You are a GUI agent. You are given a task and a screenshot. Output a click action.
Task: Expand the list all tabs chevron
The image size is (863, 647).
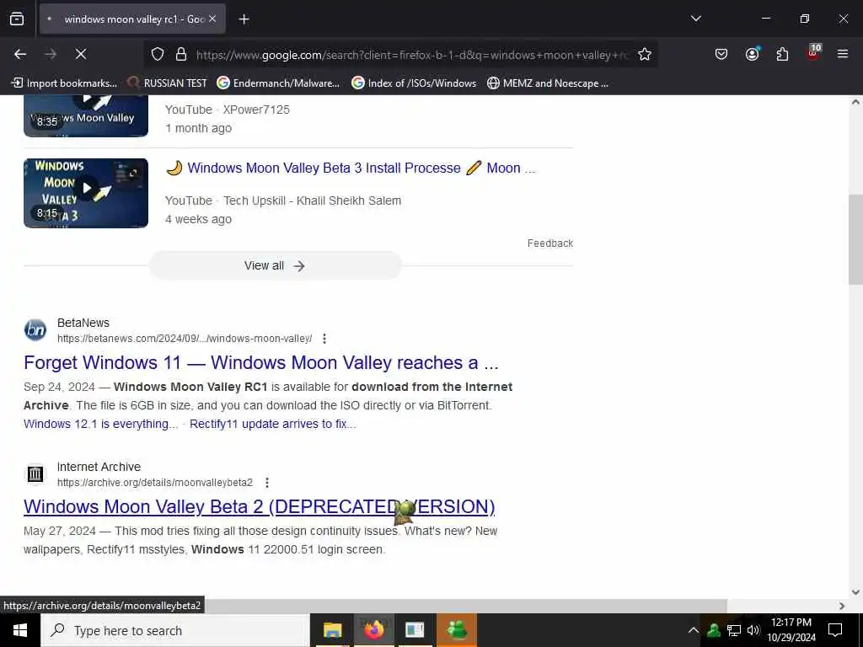click(x=695, y=19)
